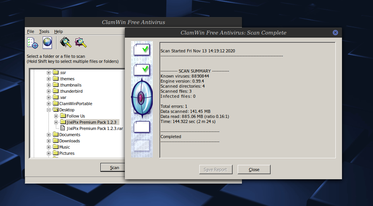Viewport: 373px width, 206px height.
Task: Expand the Pictures folder node
Action: pos(48,153)
